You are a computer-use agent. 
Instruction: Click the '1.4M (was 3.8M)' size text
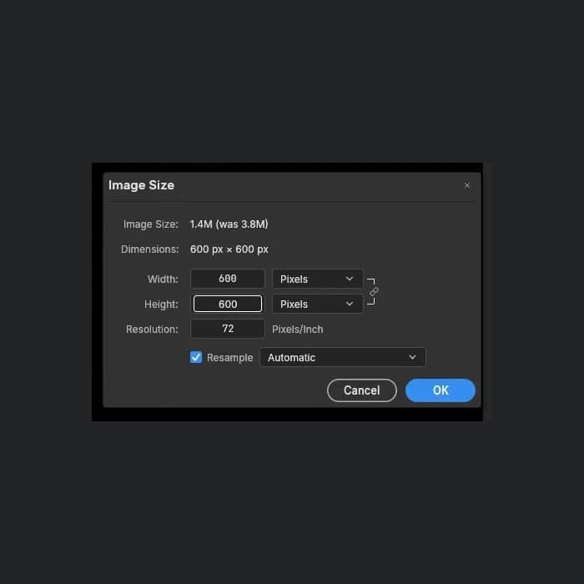pos(229,224)
